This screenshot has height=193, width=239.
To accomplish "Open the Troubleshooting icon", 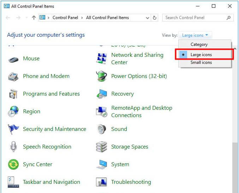I will pos(102,182).
